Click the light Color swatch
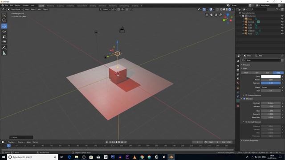285x160 pixels. [271, 76]
